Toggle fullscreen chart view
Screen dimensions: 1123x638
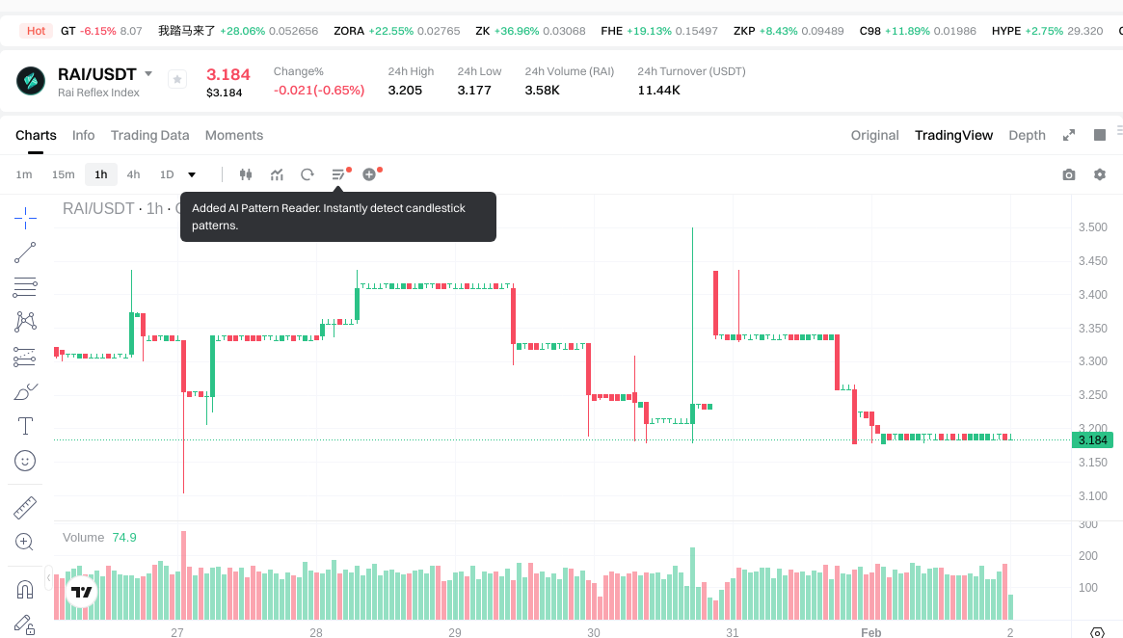1069,135
